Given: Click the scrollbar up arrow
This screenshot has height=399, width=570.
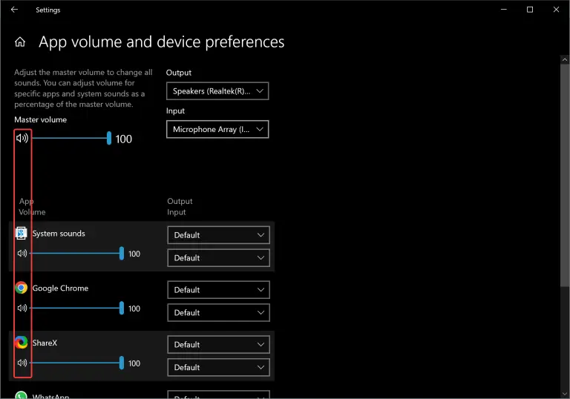Looking at the screenshot, I should click(x=565, y=59).
